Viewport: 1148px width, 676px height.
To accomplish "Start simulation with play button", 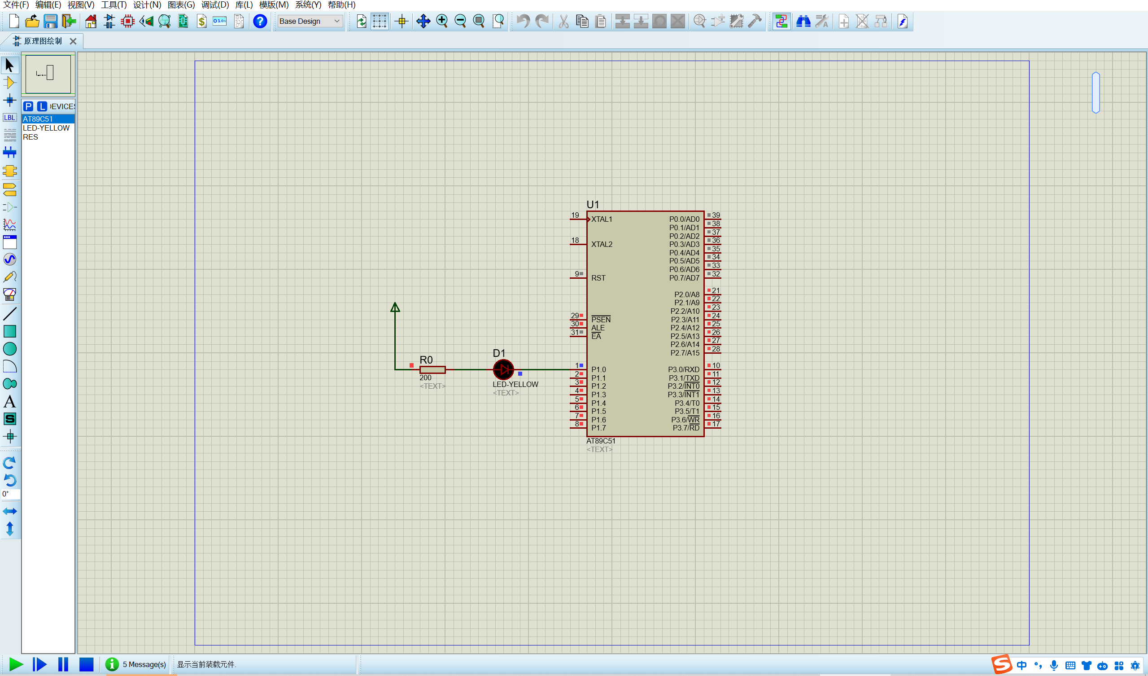I will [x=16, y=664].
